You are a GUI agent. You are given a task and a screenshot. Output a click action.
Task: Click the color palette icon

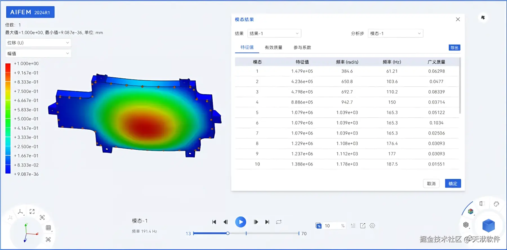pyautogui.click(x=496, y=204)
